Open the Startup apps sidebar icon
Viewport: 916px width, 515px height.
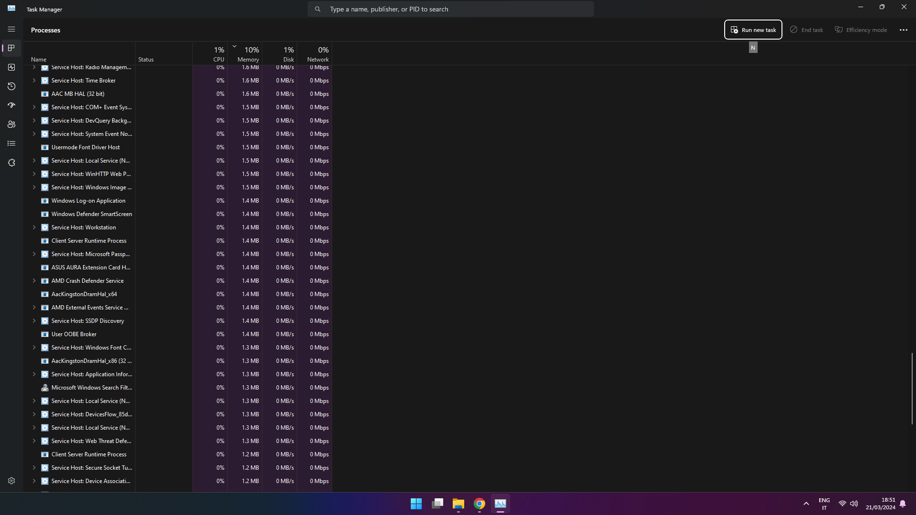[11, 105]
